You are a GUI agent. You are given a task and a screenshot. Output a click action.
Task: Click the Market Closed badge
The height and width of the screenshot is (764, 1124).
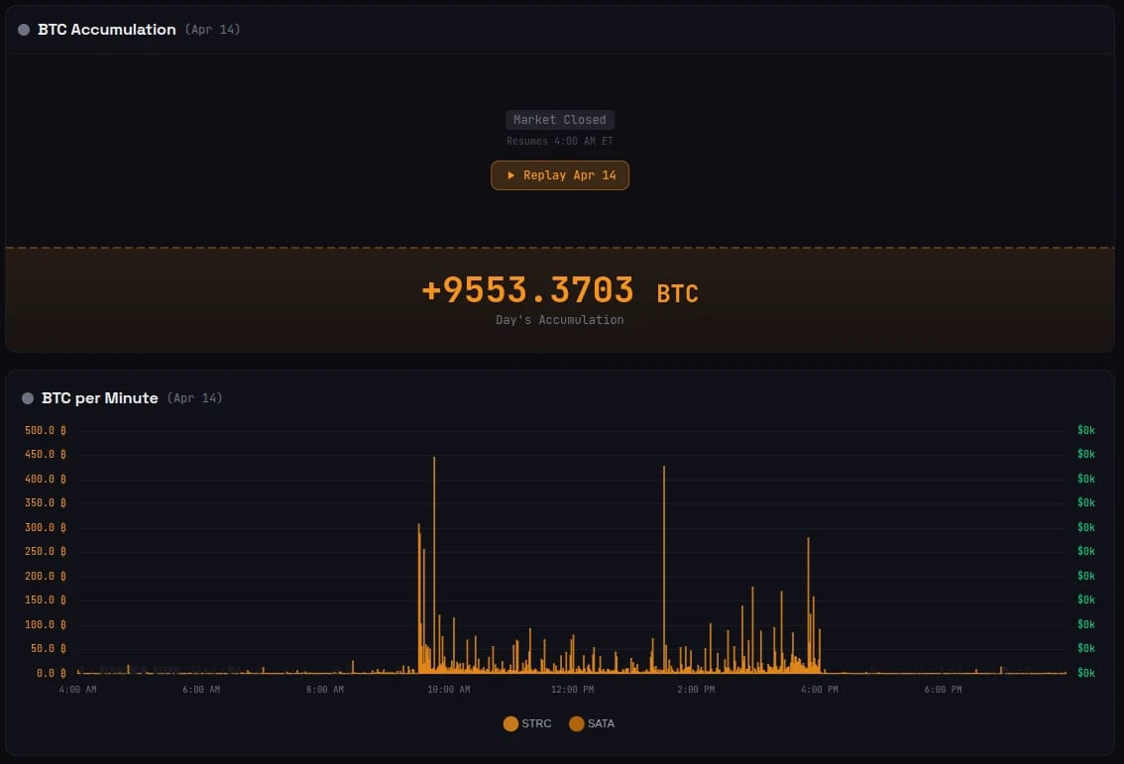(x=559, y=119)
